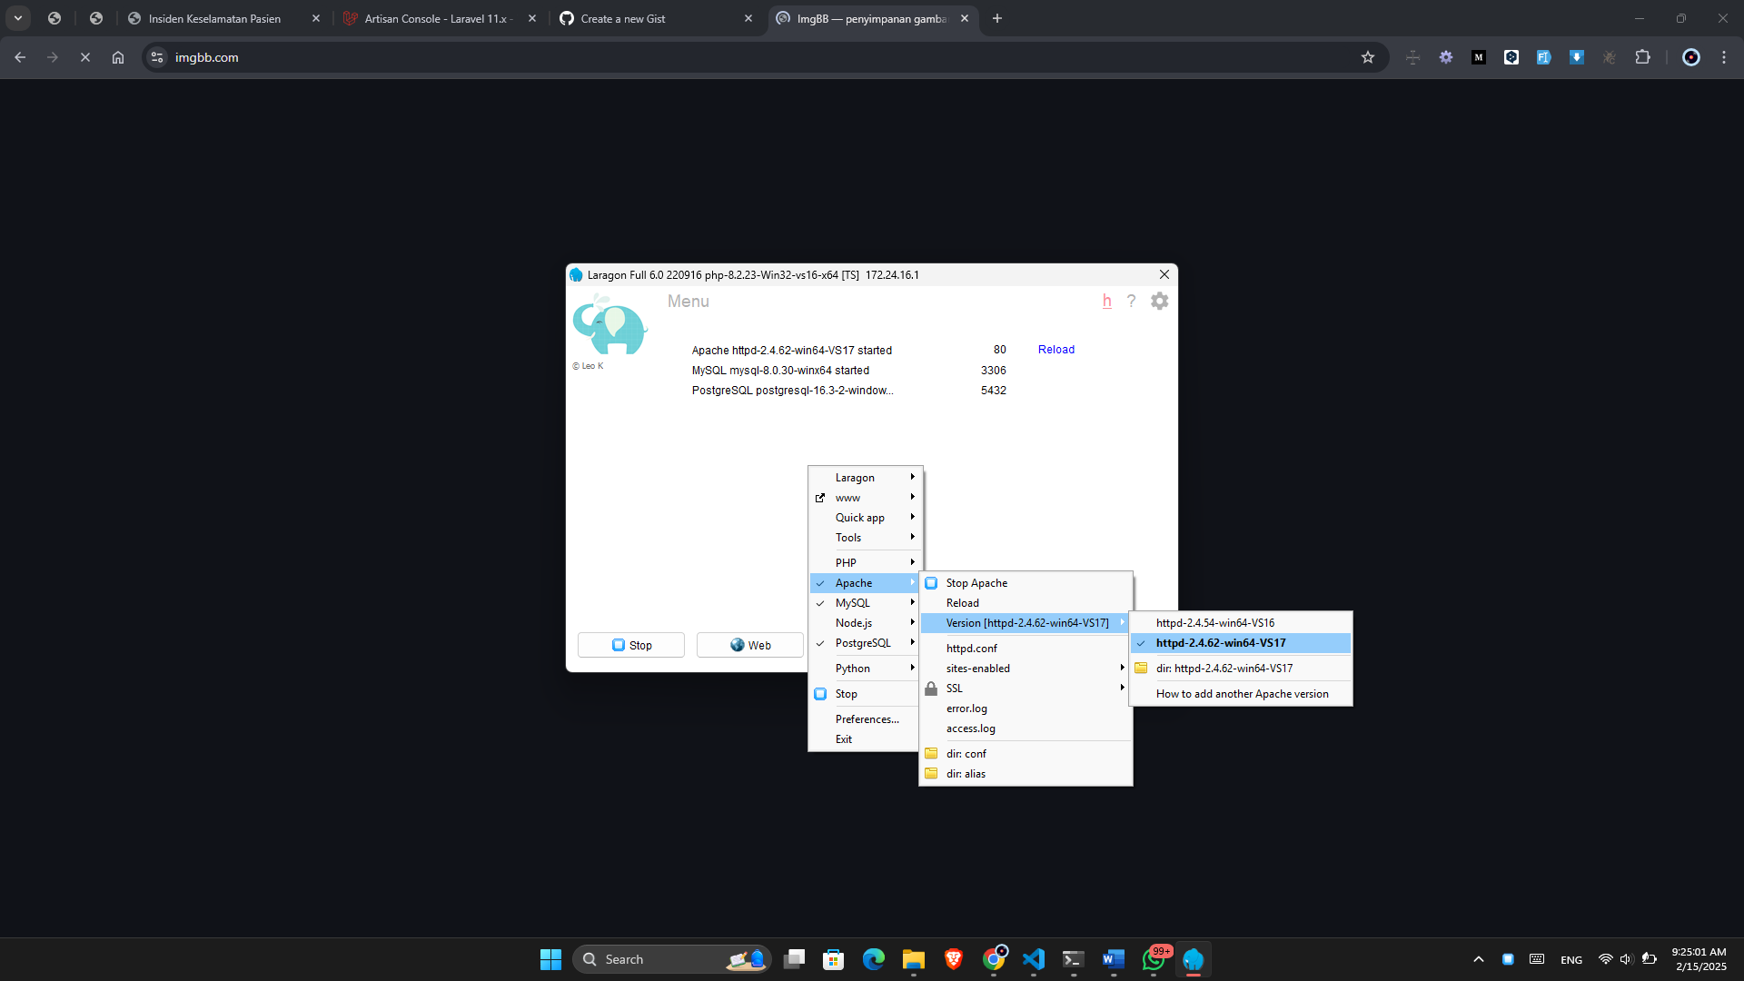Open Visual Studio Code from taskbar
1744x981 pixels.
click(1034, 959)
